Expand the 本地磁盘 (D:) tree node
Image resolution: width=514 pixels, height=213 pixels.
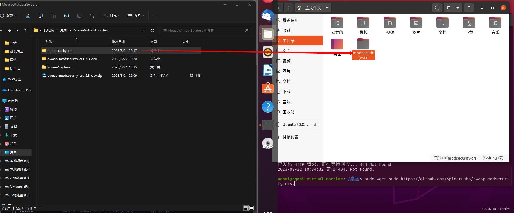pyautogui.click(x=1, y=170)
